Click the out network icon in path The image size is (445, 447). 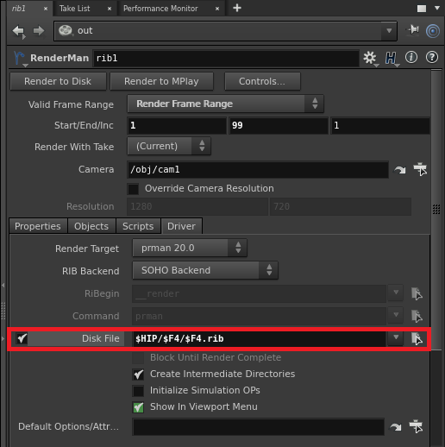coord(66,30)
